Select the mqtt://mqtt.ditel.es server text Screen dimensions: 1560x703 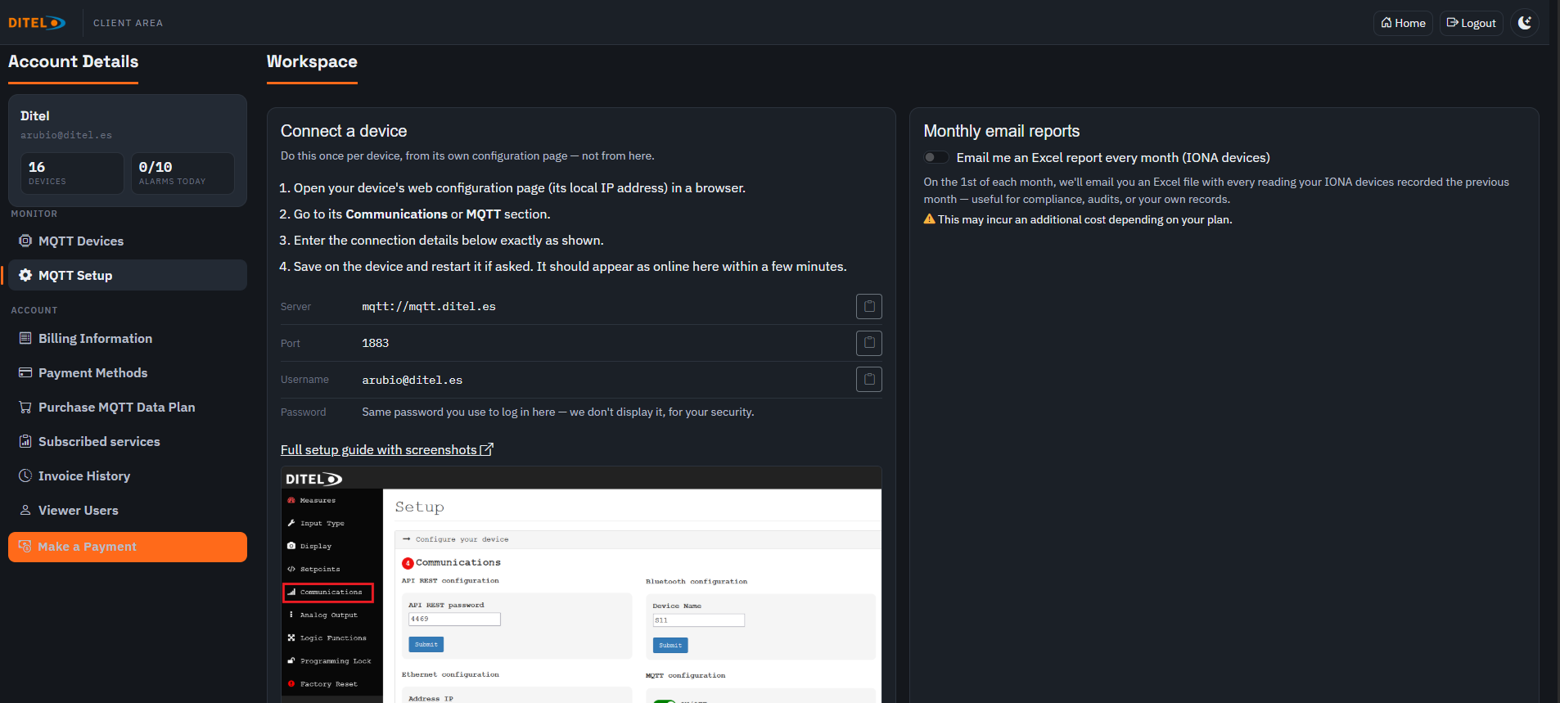[429, 306]
